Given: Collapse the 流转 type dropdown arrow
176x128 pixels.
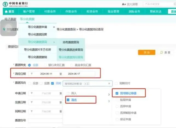Looking at the screenshot, I should 109,84.
